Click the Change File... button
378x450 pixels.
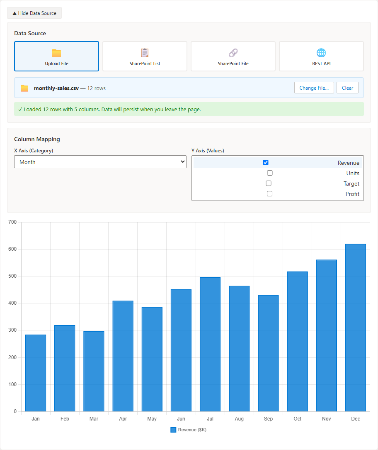[x=314, y=88]
